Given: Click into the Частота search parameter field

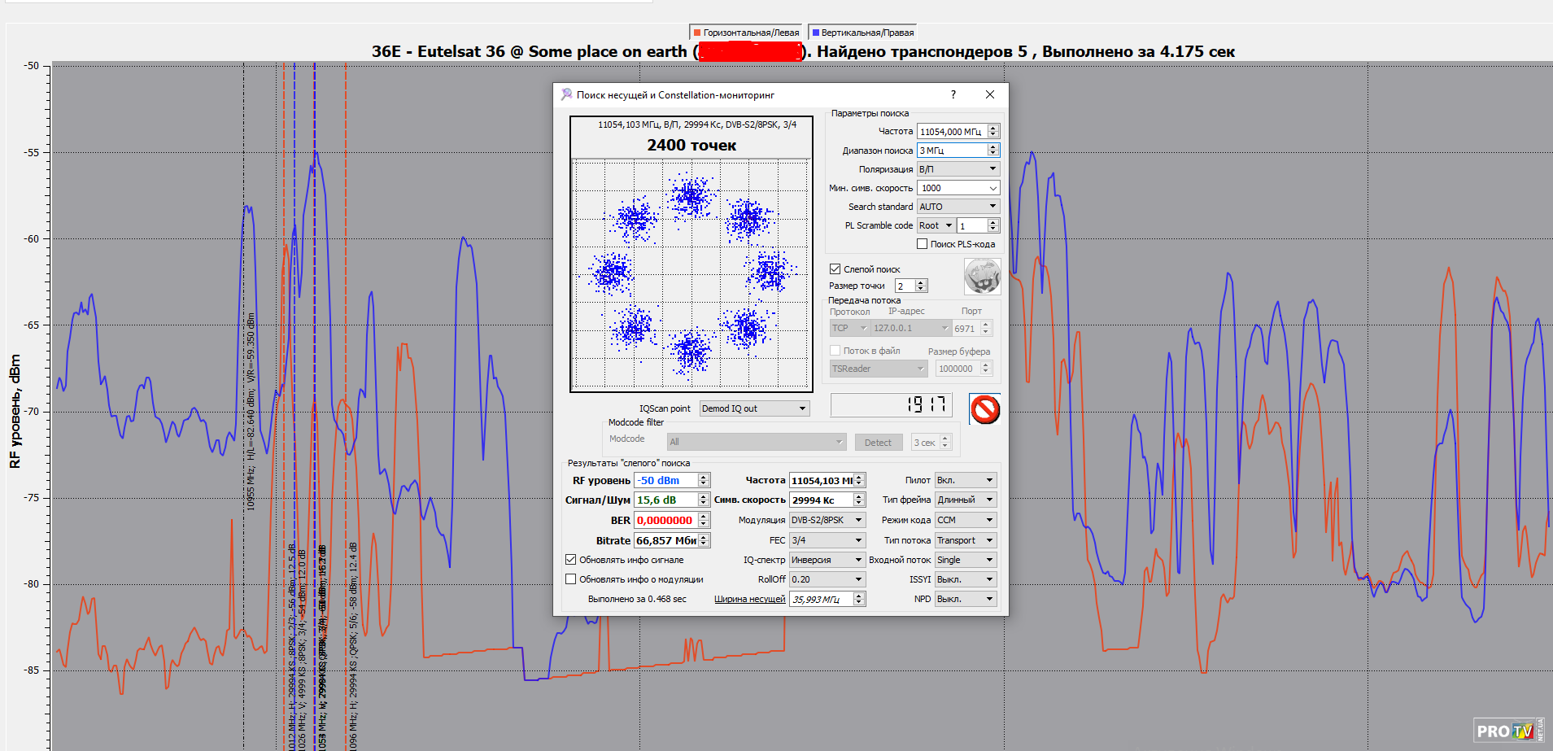Looking at the screenshot, I should (950, 132).
